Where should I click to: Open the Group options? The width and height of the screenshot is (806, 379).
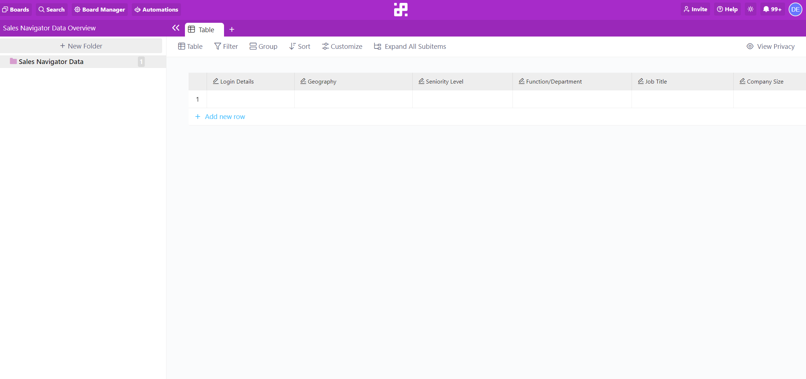coord(263,46)
